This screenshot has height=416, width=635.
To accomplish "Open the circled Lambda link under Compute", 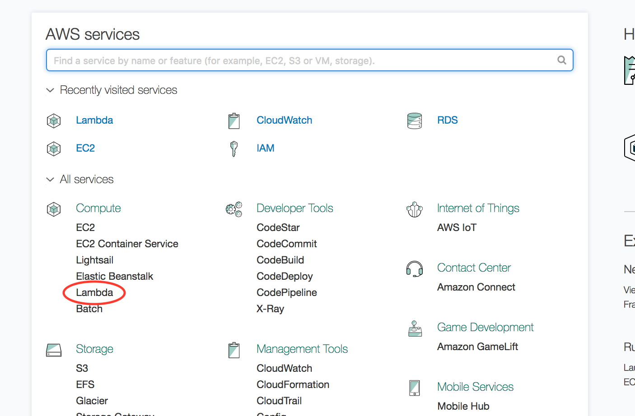I will 94,292.
